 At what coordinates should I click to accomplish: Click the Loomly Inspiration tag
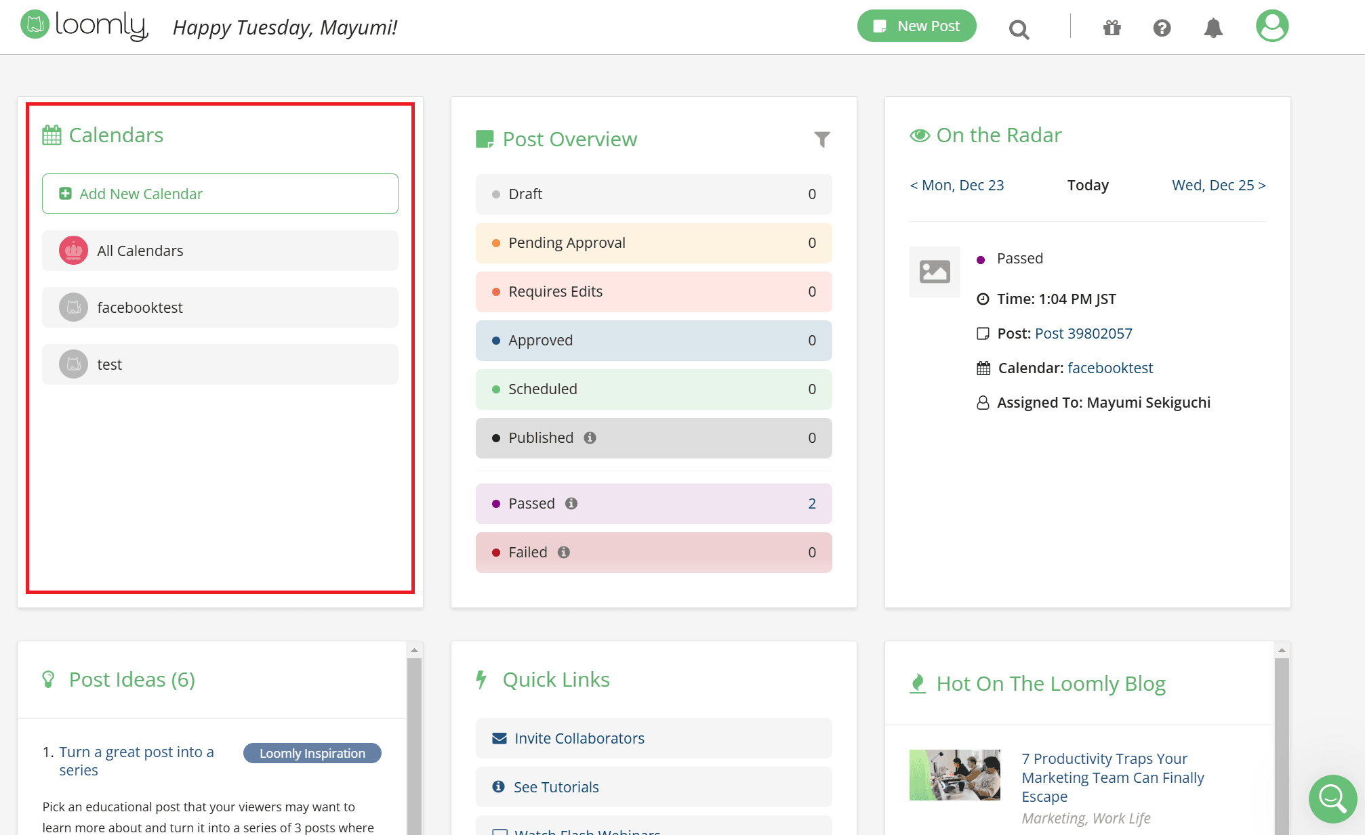(x=312, y=753)
